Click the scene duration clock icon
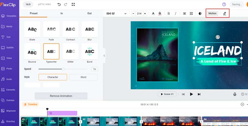 243,94
